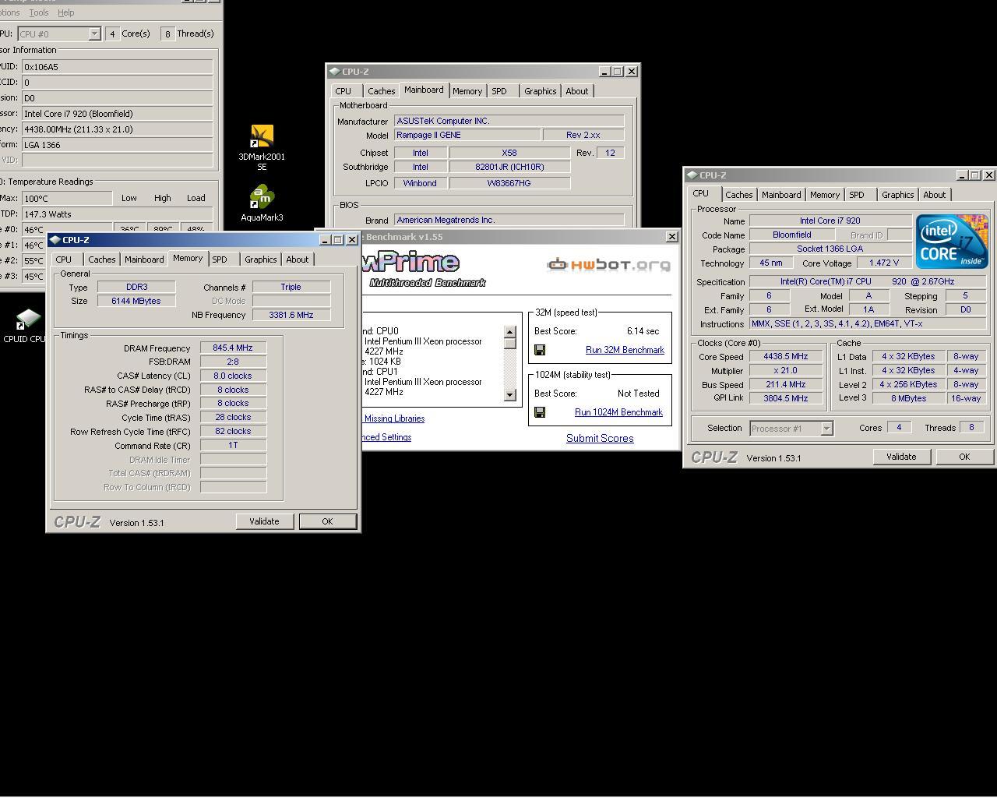Click the QPI Link 3804.5 MHz field

click(787, 398)
